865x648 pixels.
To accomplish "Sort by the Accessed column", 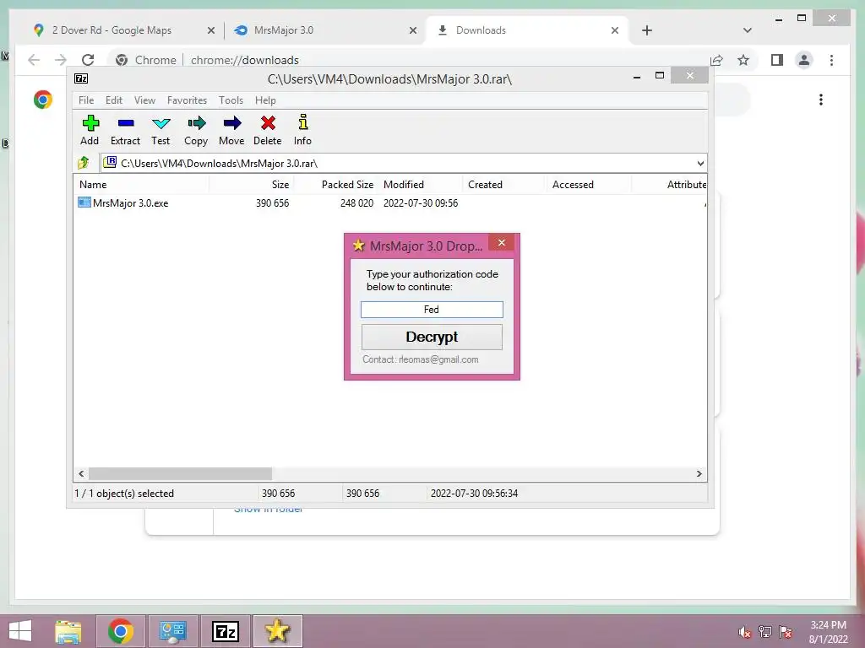I will [x=589, y=185].
